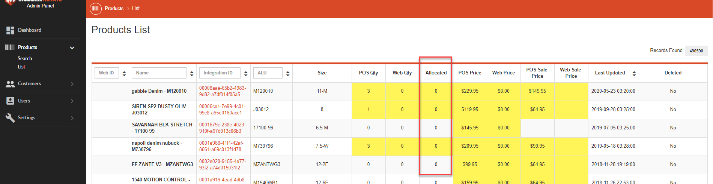This screenshot has height=184, width=713.
Task: Select FF ZANTE V3 - MZANTWG3 name
Action: (x=162, y=165)
